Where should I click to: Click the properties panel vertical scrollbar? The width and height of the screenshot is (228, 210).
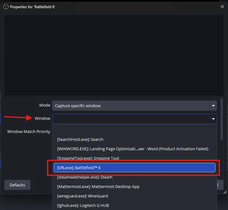point(222,119)
